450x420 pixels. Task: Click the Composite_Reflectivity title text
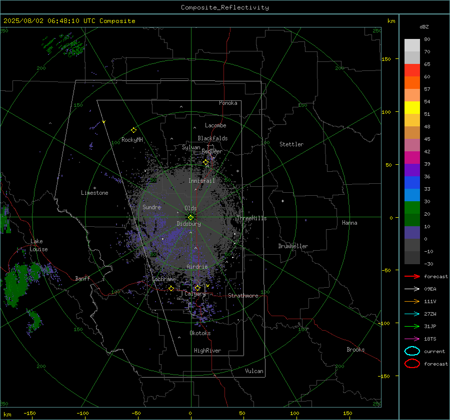225,7
